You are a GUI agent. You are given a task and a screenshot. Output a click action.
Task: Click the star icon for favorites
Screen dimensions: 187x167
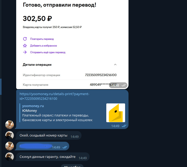click(x=25, y=46)
